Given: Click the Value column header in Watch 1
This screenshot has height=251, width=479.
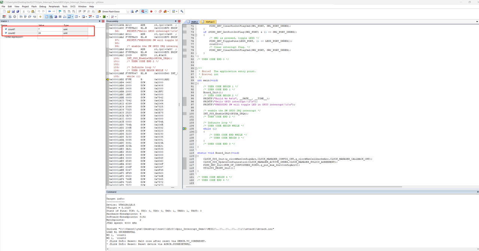Looking at the screenshot, I should (x=50, y=25).
